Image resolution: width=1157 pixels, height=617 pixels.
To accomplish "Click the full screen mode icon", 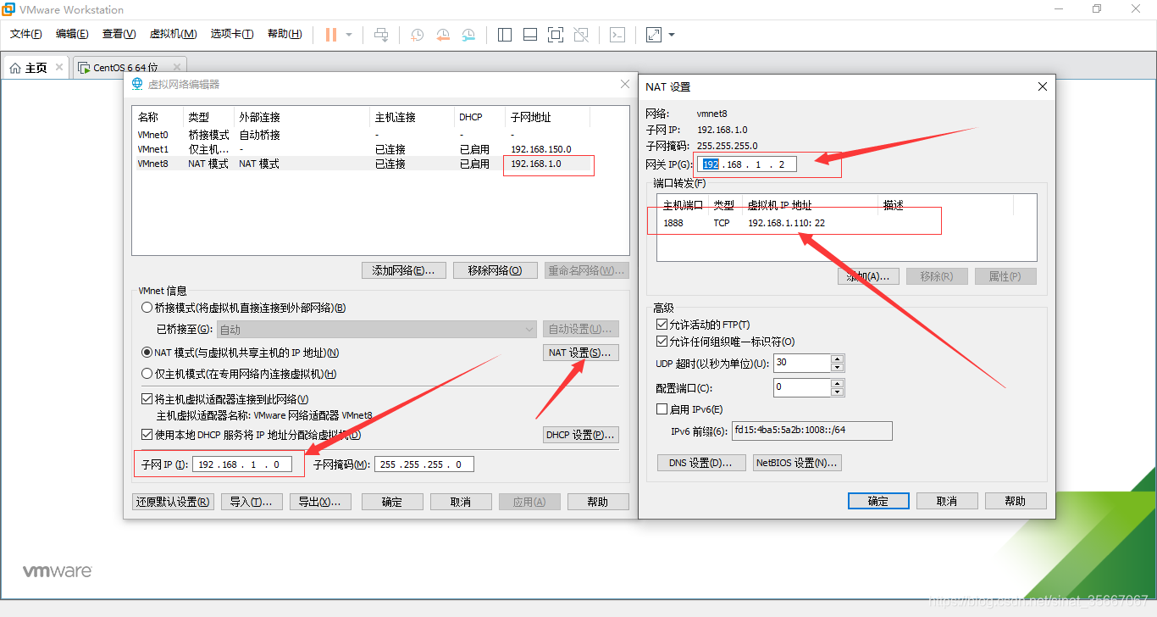I will click(x=556, y=35).
